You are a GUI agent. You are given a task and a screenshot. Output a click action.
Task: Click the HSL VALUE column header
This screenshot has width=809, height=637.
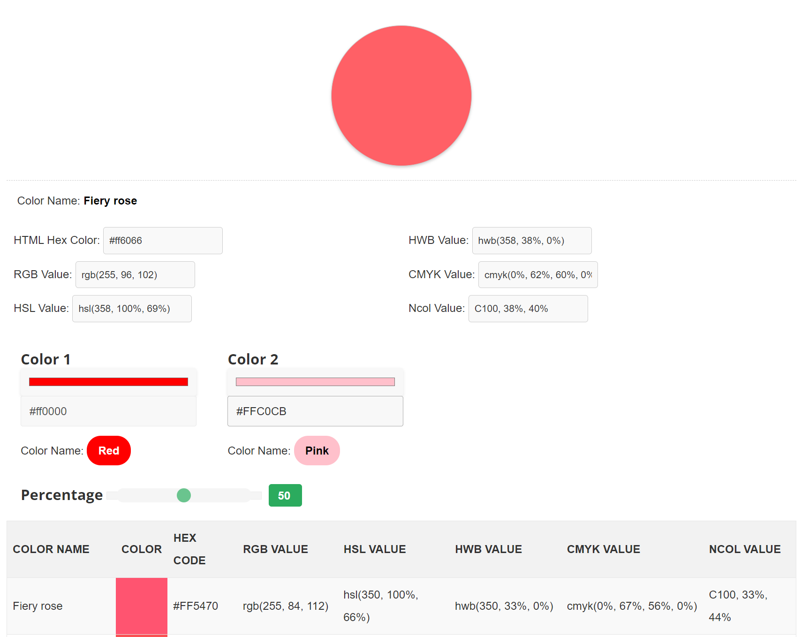click(375, 549)
